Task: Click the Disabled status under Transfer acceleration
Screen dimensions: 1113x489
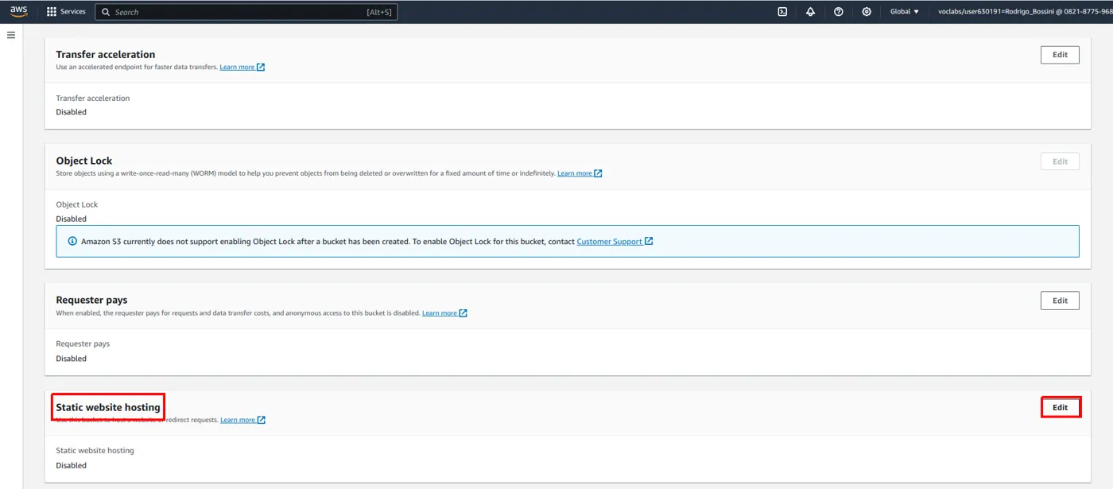Action: 72,112
